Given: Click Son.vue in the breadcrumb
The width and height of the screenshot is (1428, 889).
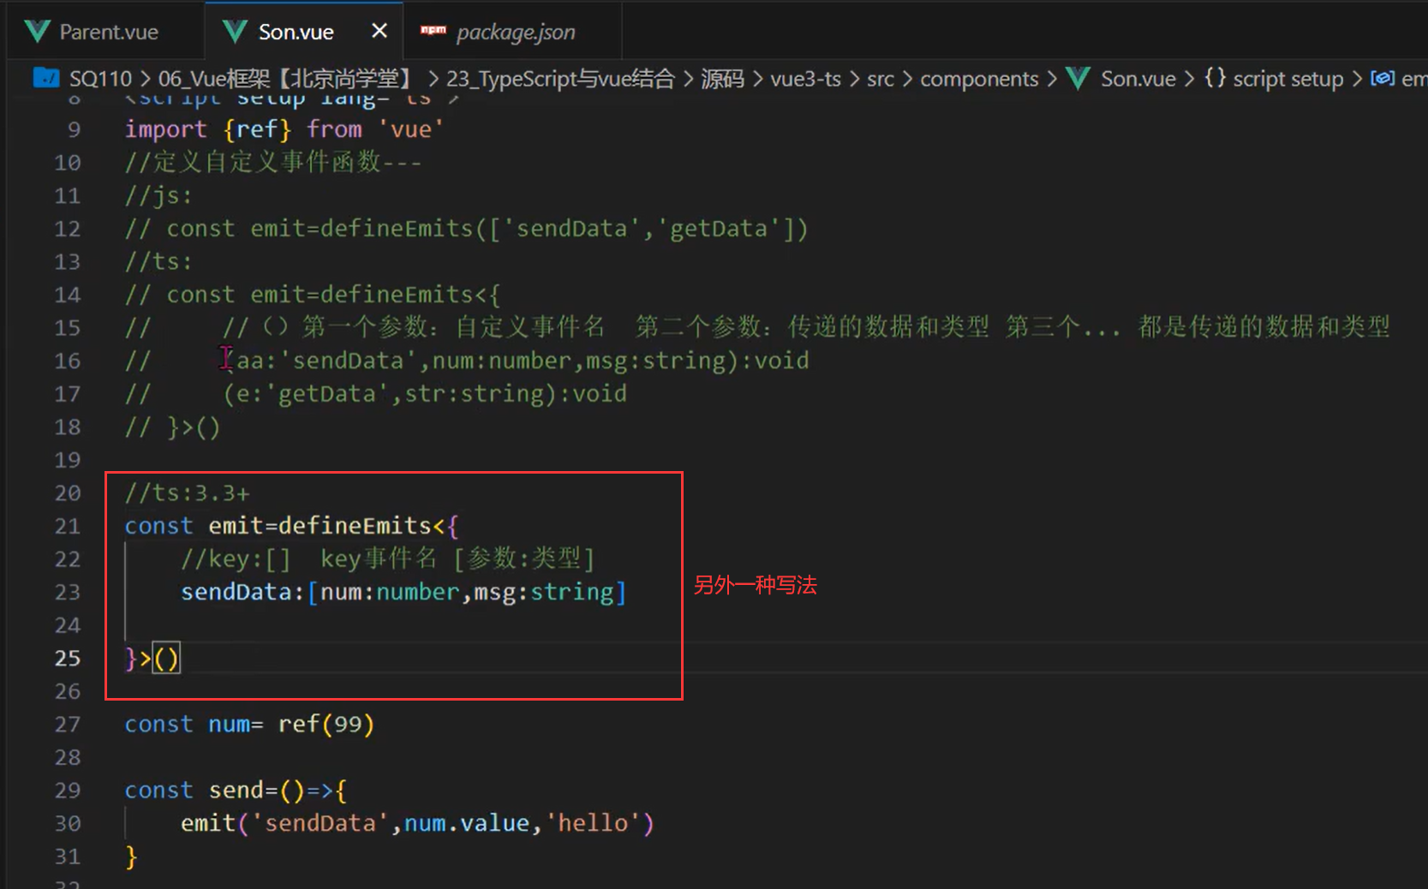Looking at the screenshot, I should point(1138,79).
